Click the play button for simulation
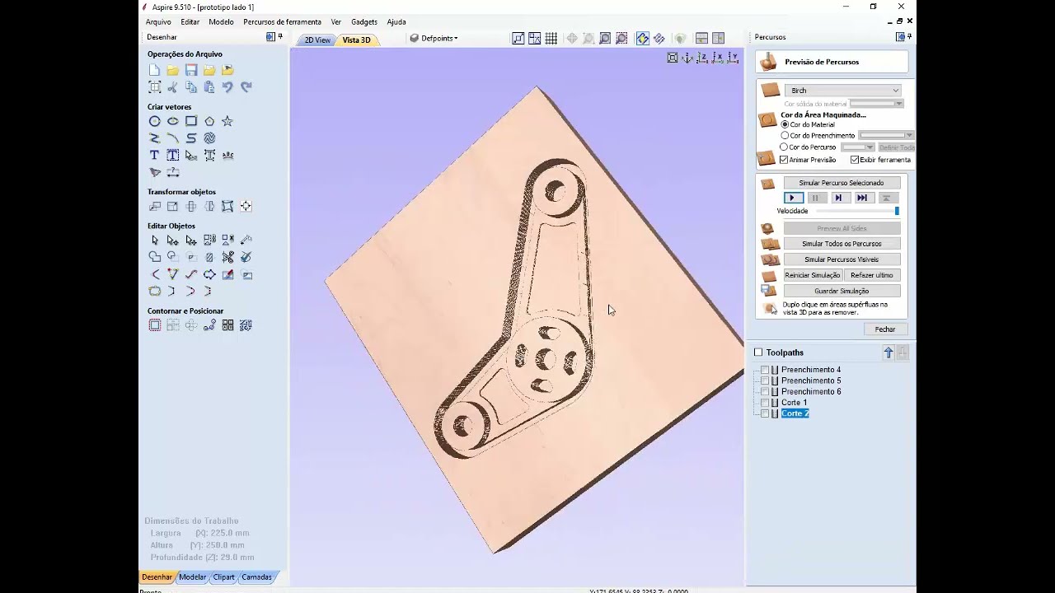1055x593 pixels. (x=792, y=198)
